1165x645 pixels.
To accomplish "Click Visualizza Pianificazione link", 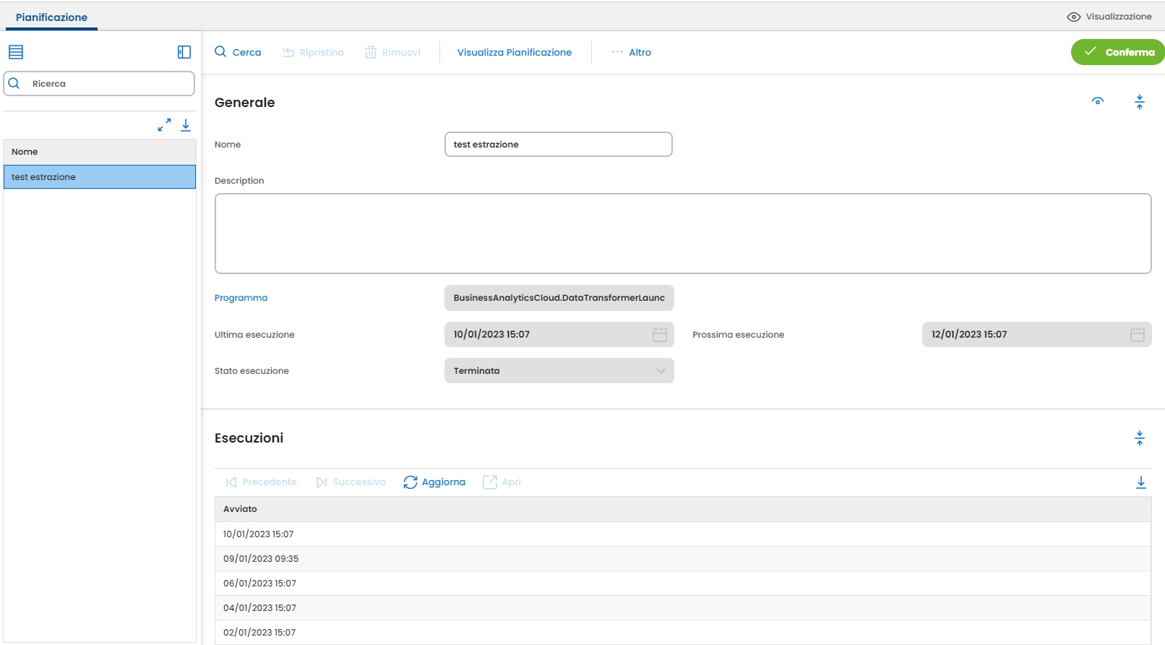I will click(514, 52).
